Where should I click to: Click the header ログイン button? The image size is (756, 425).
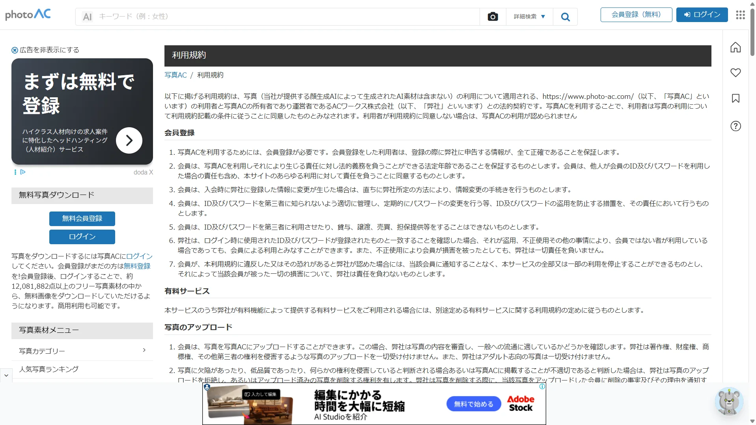point(702,15)
